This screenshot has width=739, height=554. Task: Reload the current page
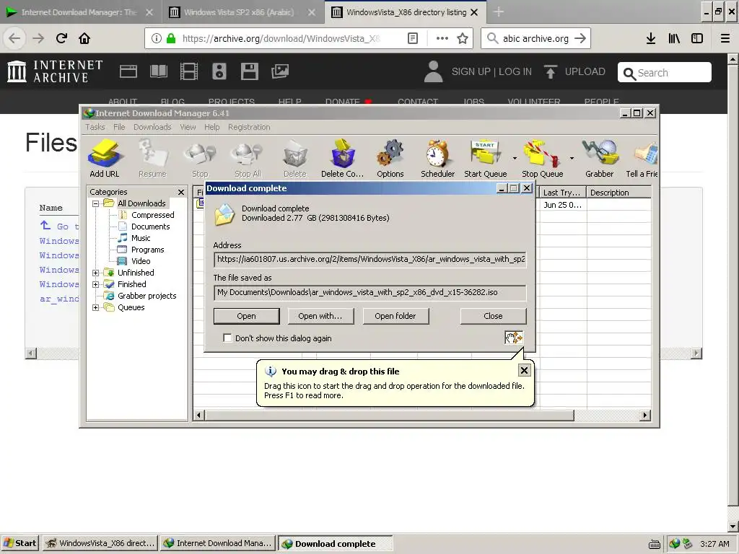[x=61, y=39]
